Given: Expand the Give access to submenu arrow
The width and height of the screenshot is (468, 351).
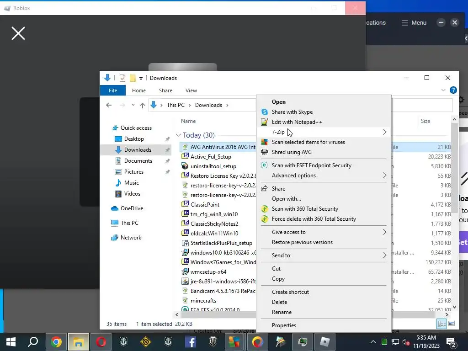Looking at the screenshot, I should pyautogui.click(x=384, y=232).
